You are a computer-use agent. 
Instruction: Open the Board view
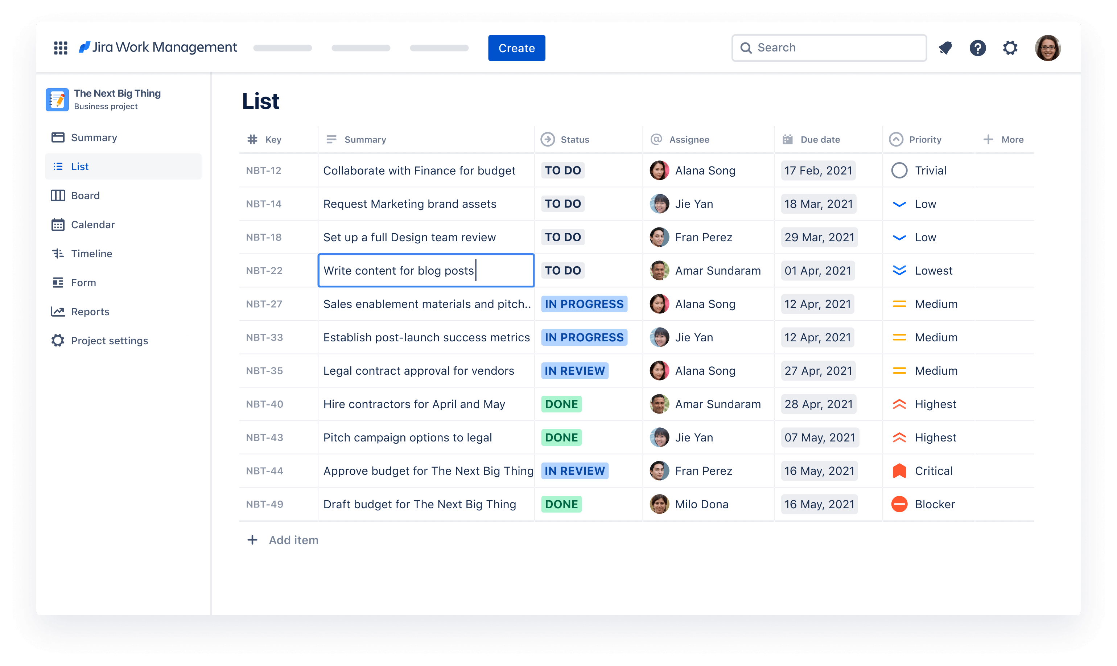(85, 195)
